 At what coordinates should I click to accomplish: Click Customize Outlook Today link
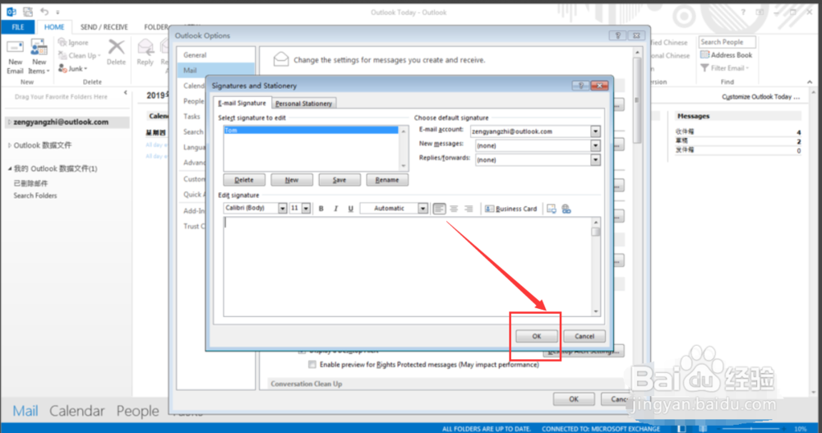760,97
